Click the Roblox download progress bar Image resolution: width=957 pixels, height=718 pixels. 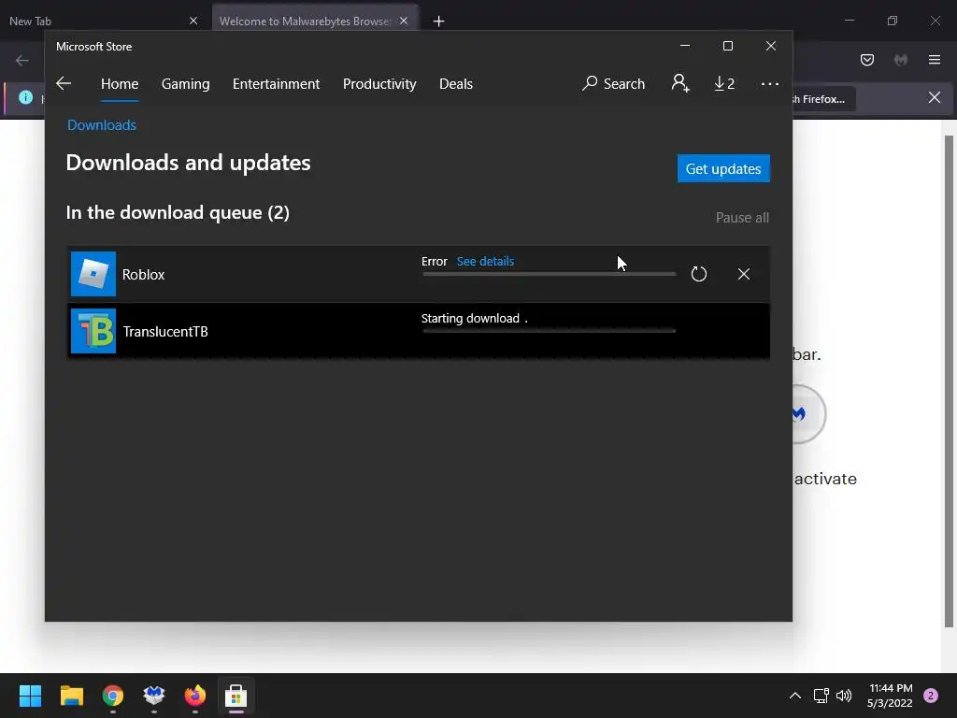pos(550,274)
